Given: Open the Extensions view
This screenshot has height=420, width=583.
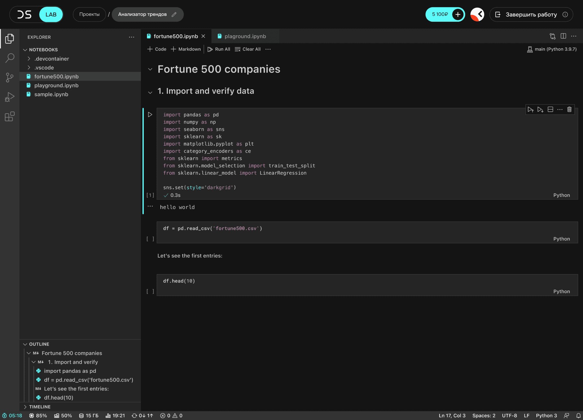Looking at the screenshot, I should click(x=10, y=116).
